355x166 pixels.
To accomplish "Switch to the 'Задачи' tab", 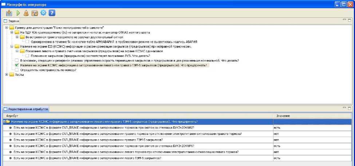I will click(x=11, y=21).
